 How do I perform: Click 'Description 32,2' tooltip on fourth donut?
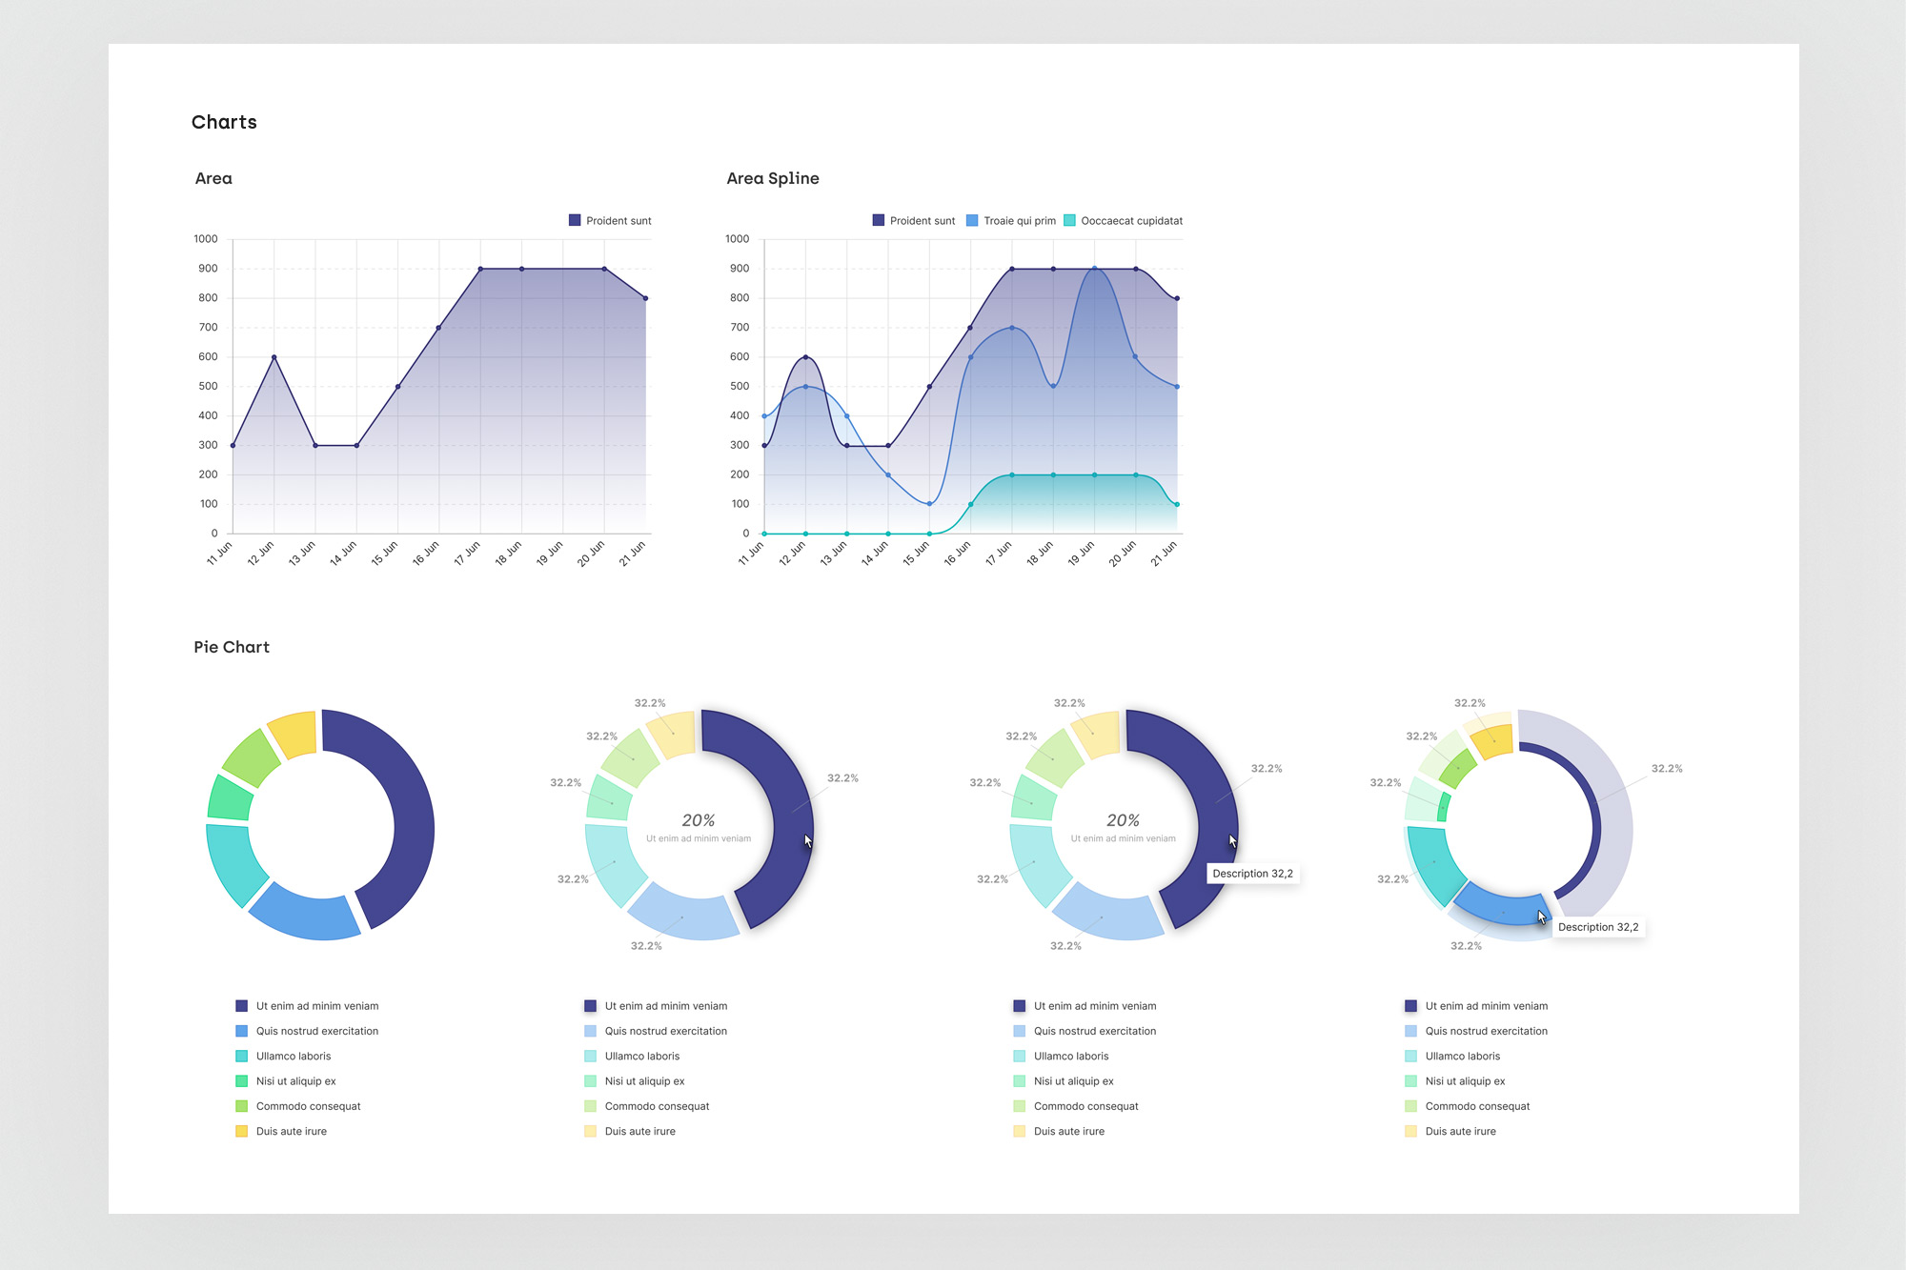pyautogui.click(x=1597, y=927)
